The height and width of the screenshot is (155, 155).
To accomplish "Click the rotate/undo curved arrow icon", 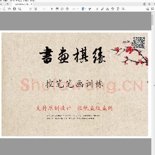I will coord(123,9).
